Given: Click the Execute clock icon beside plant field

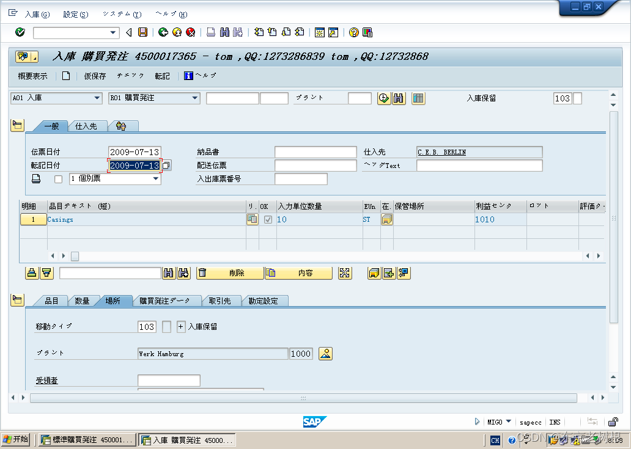Looking at the screenshot, I should (x=384, y=98).
